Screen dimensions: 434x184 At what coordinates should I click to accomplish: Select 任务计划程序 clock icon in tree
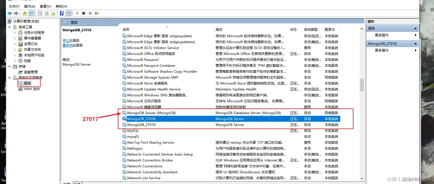click(20, 33)
